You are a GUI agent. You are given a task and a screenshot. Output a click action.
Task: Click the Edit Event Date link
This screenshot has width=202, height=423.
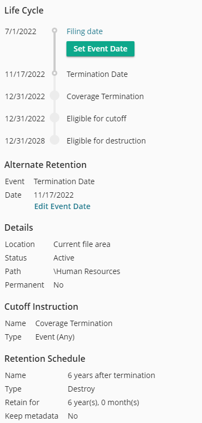coord(63,206)
